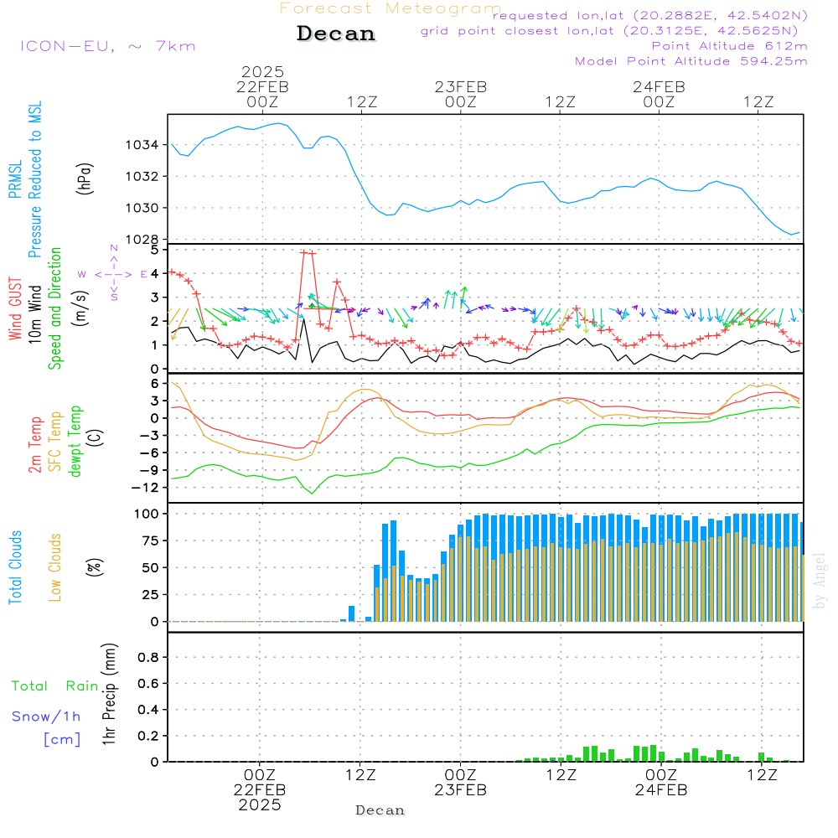838x838 pixels.
Task: Click the 'Forecast Meteogram' heading
Action: pos(391,8)
